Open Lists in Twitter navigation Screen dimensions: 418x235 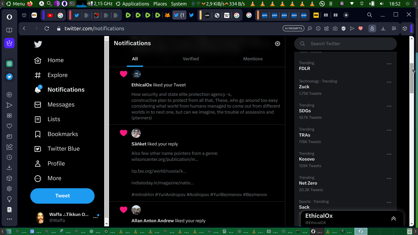pyautogui.click(x=47, y=119)
